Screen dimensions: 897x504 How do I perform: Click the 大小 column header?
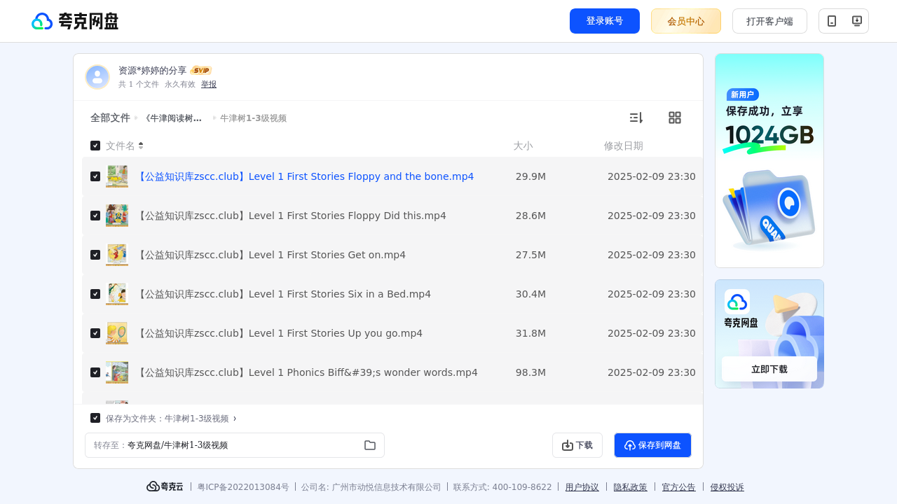[x=523, y=146]
